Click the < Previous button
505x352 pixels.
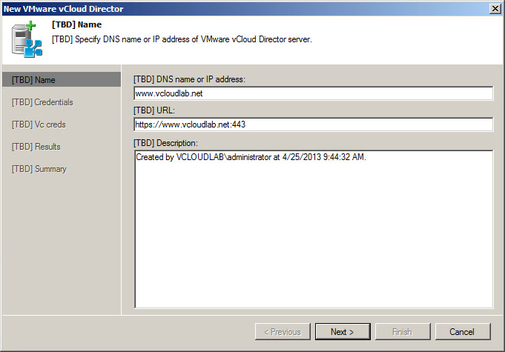[283, 331]
